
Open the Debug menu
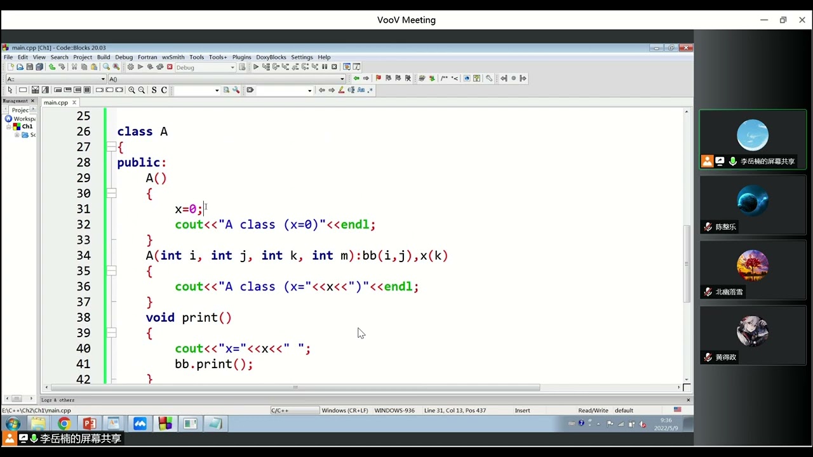pyautogui.click(x=124, y=57)
